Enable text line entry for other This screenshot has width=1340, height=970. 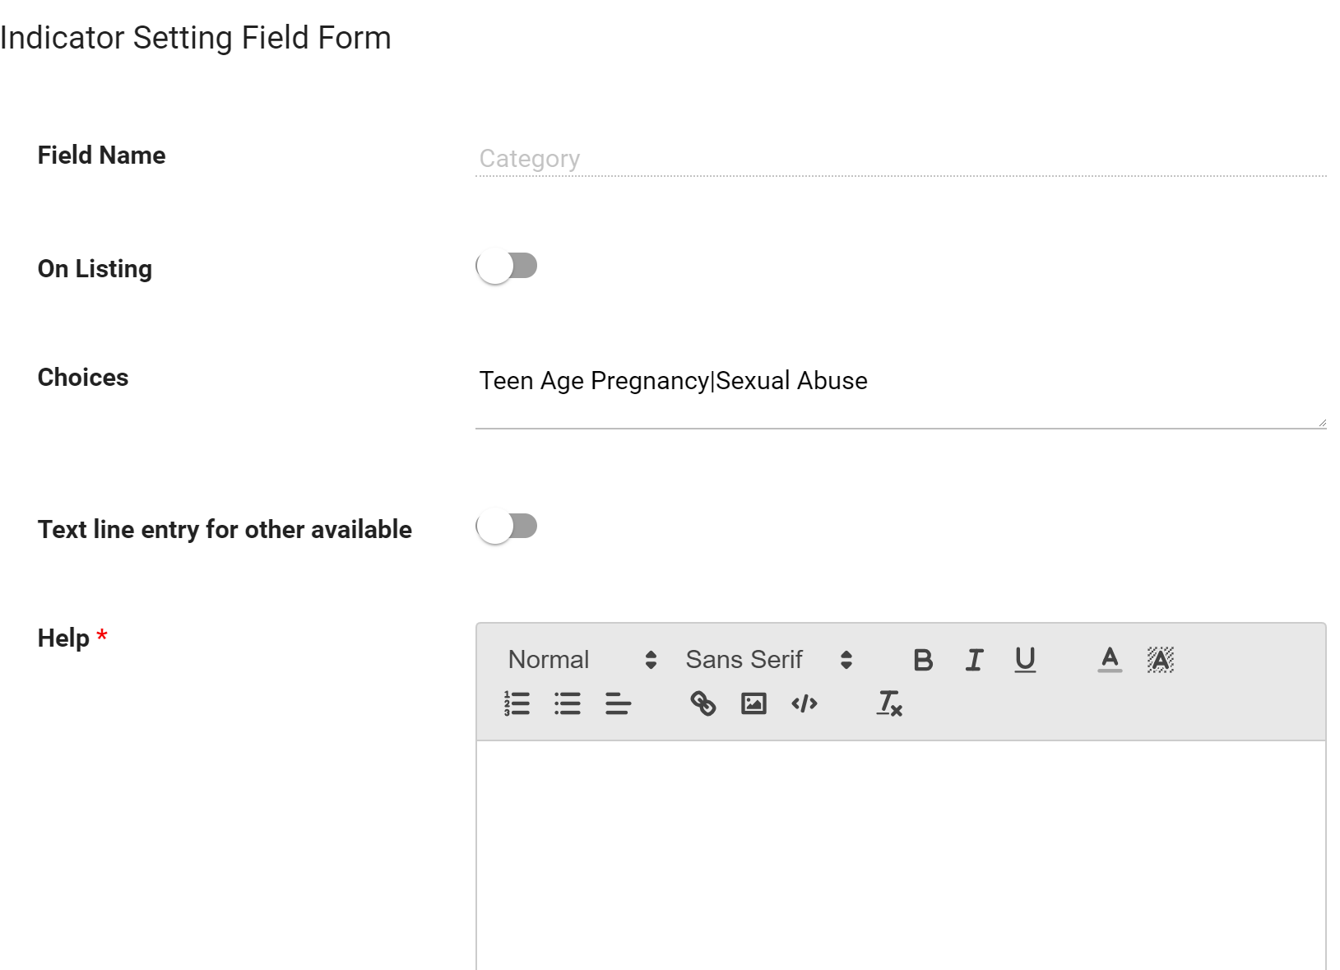click(507, 527)
